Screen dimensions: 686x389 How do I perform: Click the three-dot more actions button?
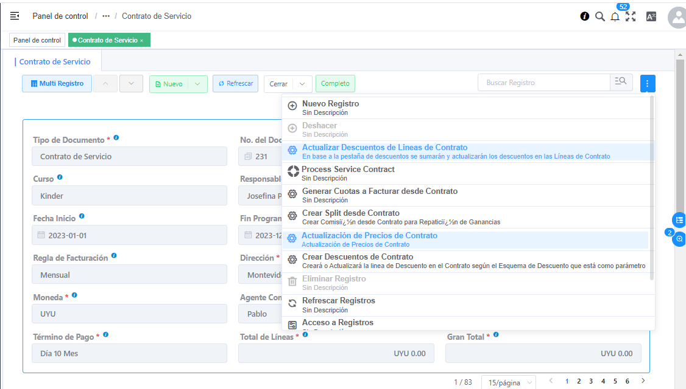click(x=648, y=83)
